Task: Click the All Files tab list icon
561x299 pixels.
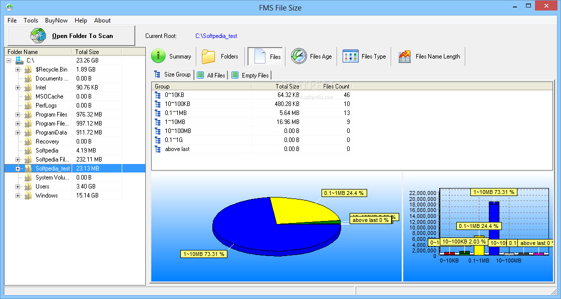Action: tap(200, 75)
